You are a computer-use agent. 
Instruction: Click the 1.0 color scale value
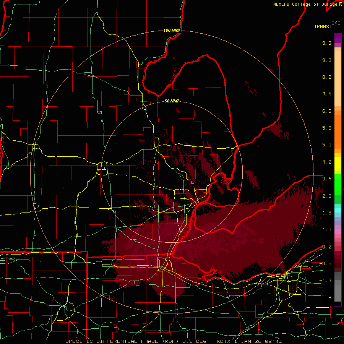[327, 230]
